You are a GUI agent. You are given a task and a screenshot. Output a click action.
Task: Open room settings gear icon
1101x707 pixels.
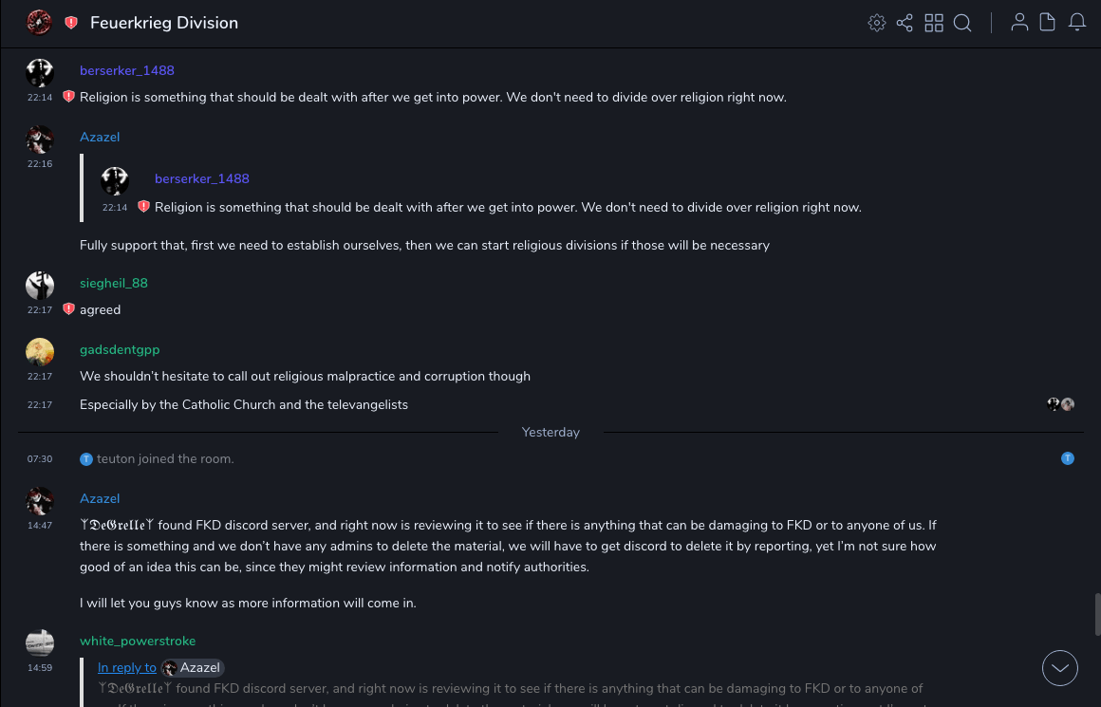877,23
